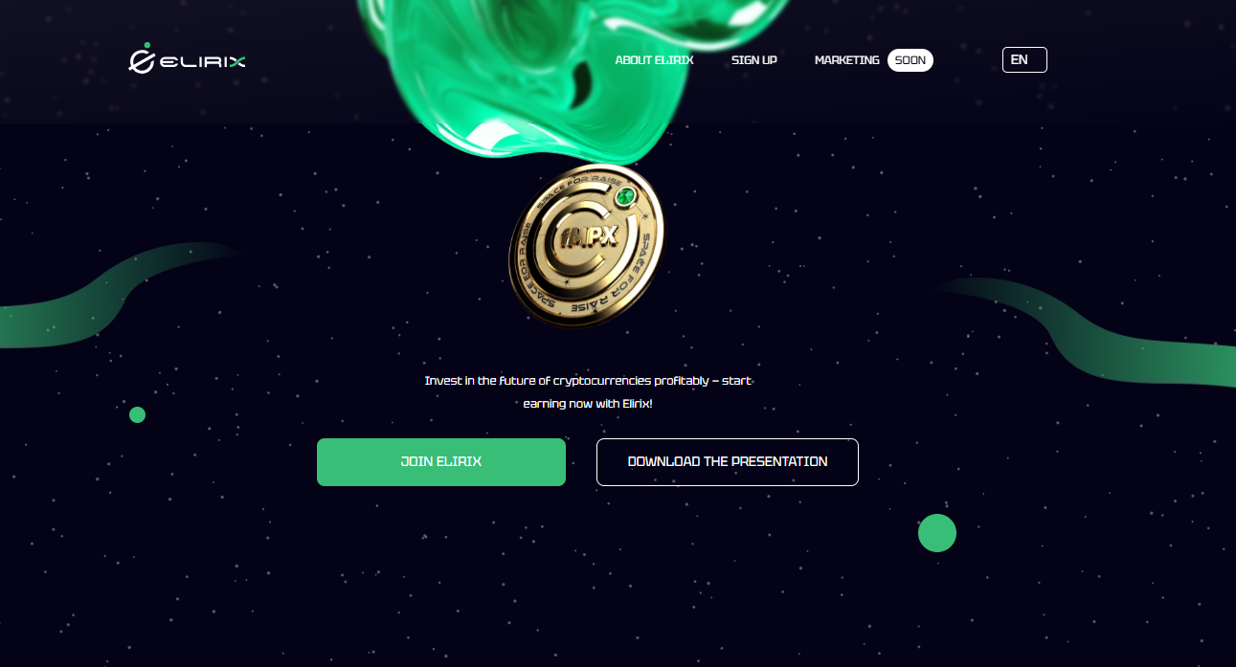Viewport: 1236px width, 667px height.
Task: Click the large green circle at lower right
Action: (x=937, y=533)
